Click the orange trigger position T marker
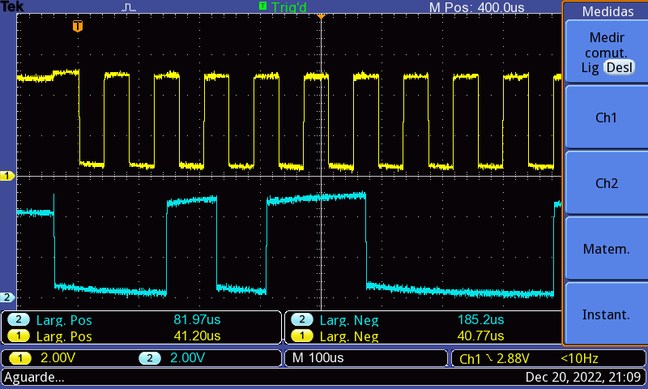Image resolution: width=648 pixels, height=389 pixels. [78, 26]
